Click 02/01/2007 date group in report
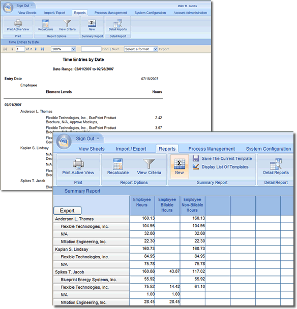Viewport: 297px width, 309px height. (x=13, y=105)
